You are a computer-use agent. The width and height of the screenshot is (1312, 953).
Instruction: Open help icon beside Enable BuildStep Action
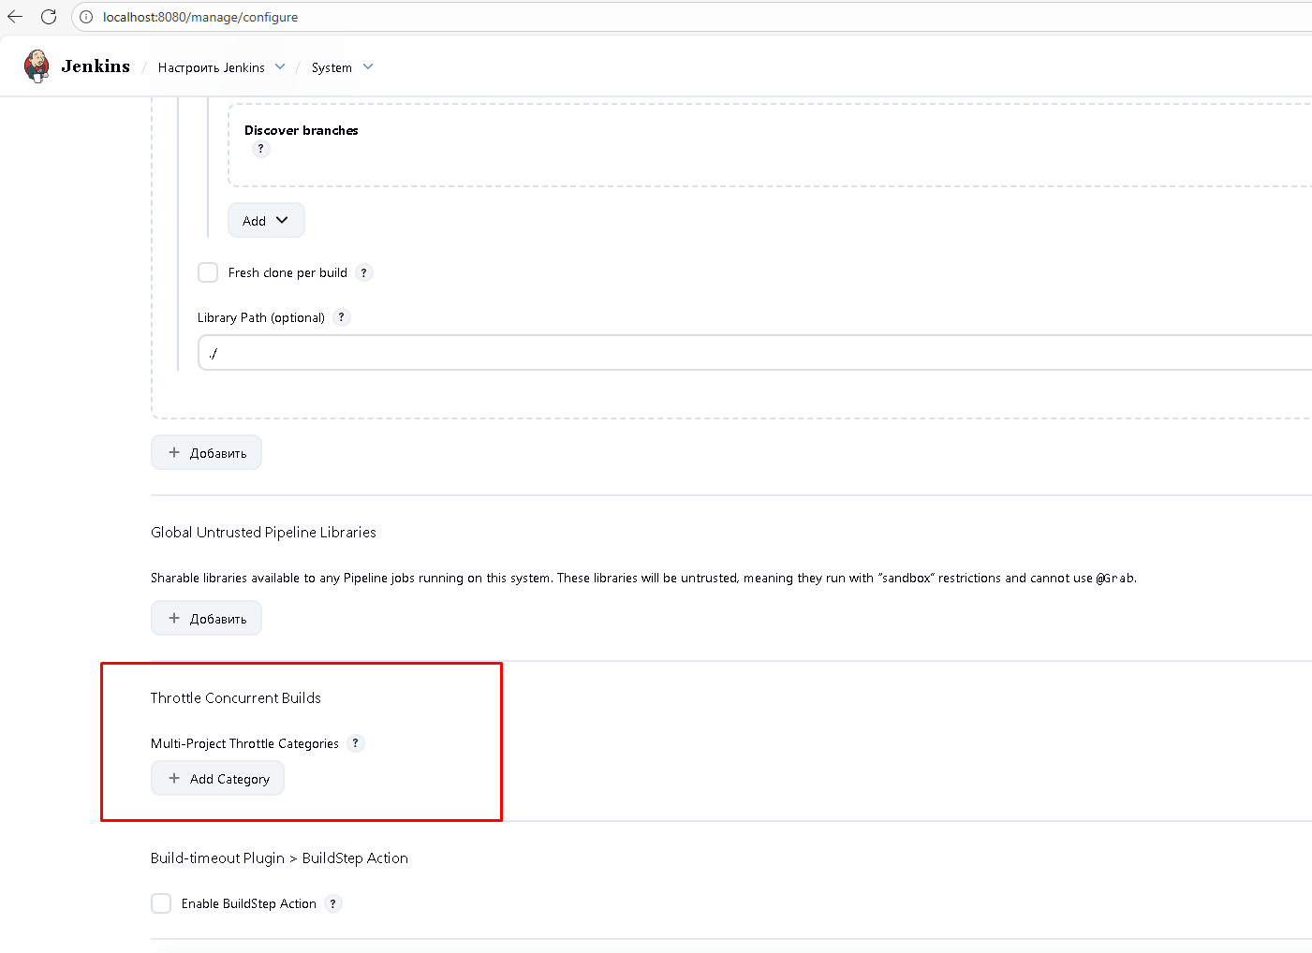(333, 903)
